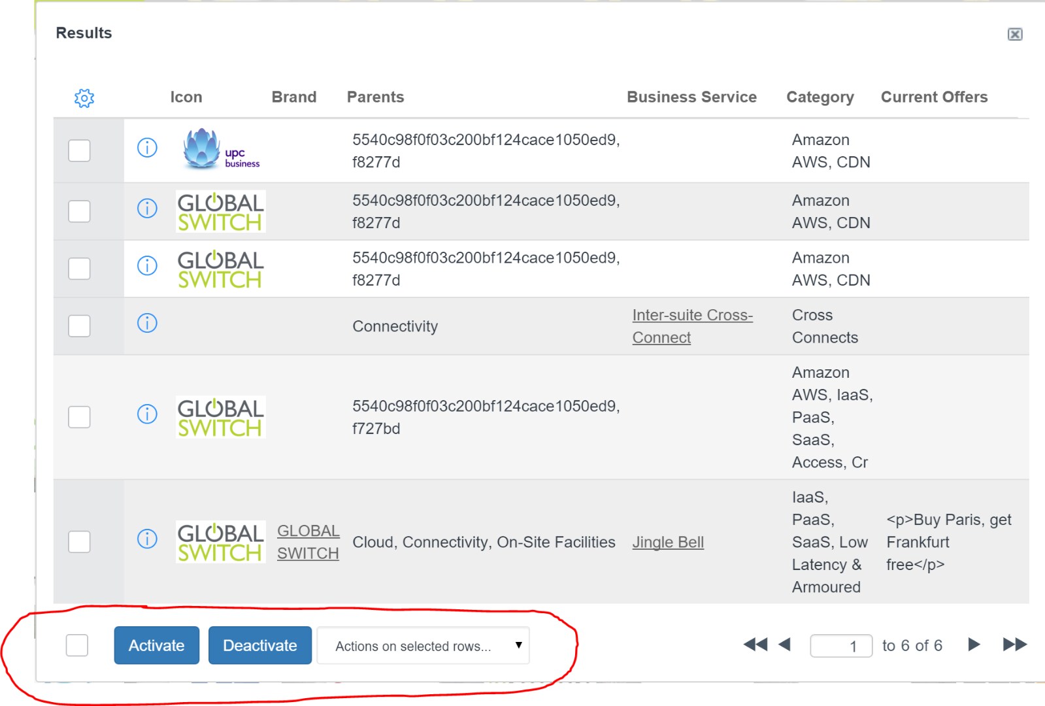Open the column settings gear icon

point(84,98)
